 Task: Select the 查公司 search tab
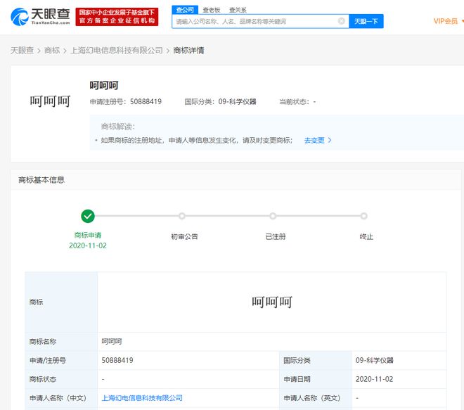click(185, 10)
